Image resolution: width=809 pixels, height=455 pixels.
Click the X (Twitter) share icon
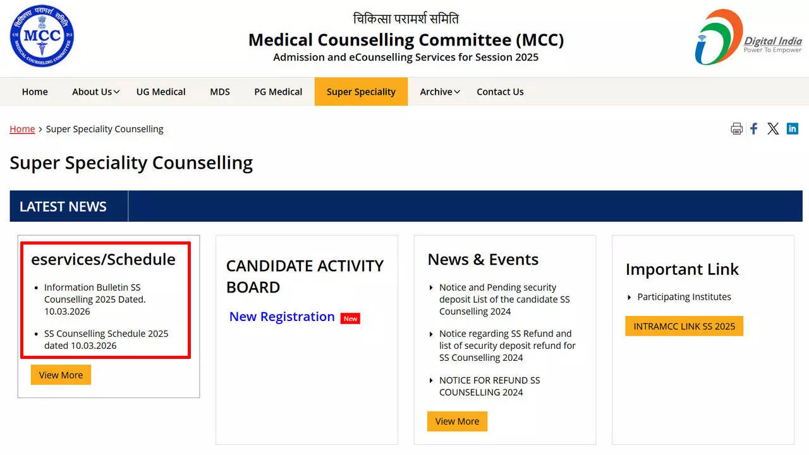pyautogui.click(x=772, y=128)
